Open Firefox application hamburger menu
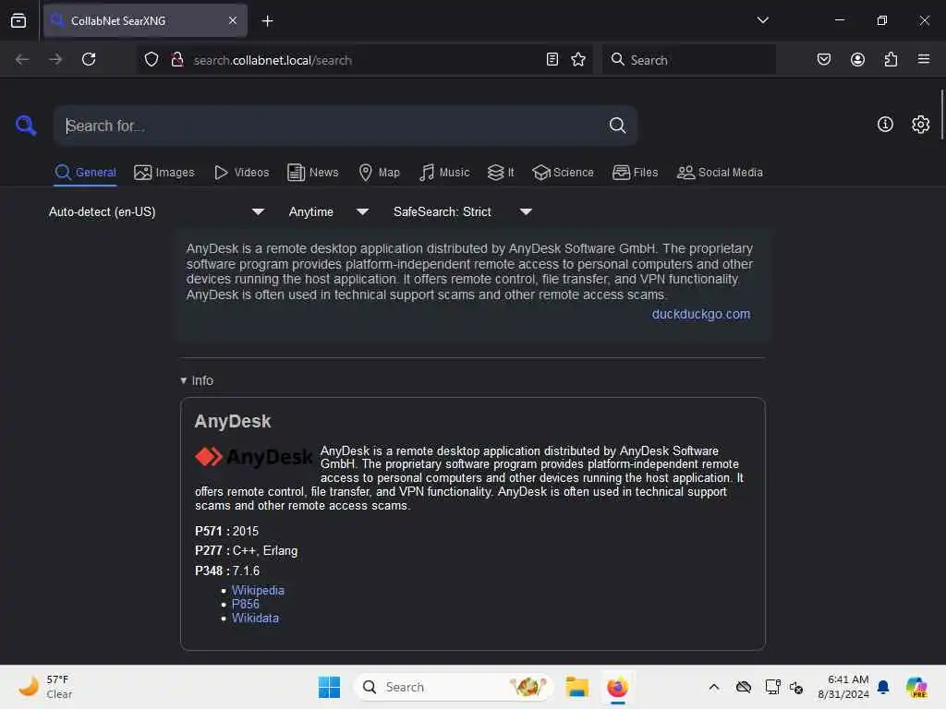946x709 pixels. 923,59
